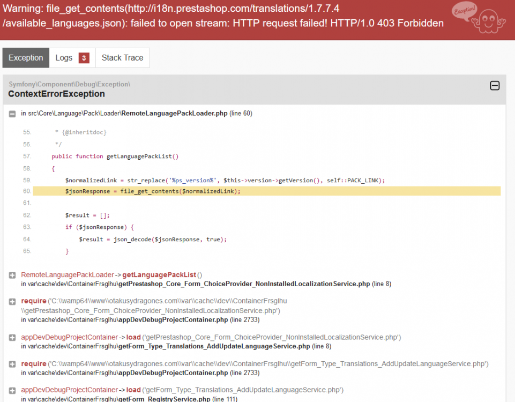The width and height of the screenshot is (515, 402).
Task: Expand the require AddUpdateLanguageService.php trace entry
Action: click(x=12, y=364)
